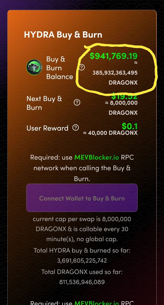Screen dimensions: 164x305
Task: Click the $941,769.19 balance amount
Action: tap(113, 56)
